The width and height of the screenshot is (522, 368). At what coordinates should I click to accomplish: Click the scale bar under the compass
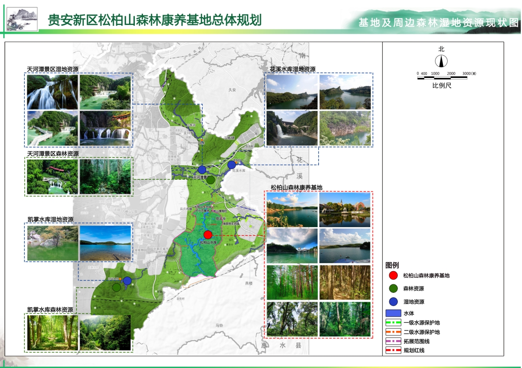coord(442,78)
